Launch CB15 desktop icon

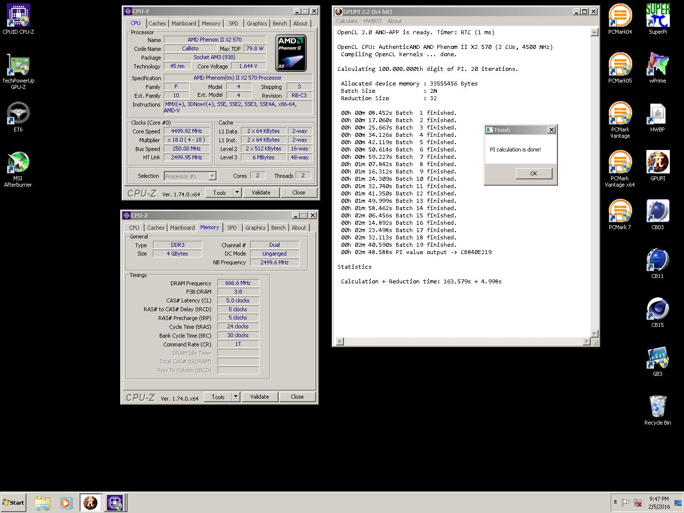tap(658, 313)
